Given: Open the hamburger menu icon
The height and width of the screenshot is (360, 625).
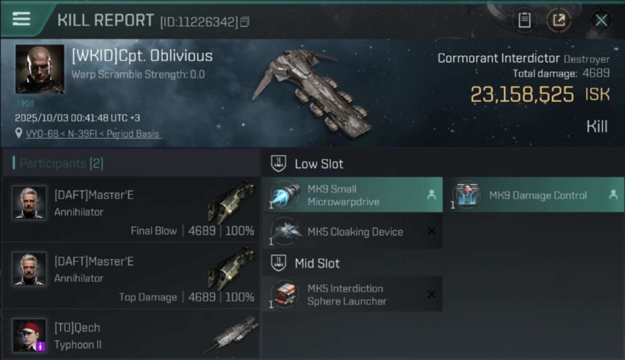Looking at the screenshot, I should [22, 19].
